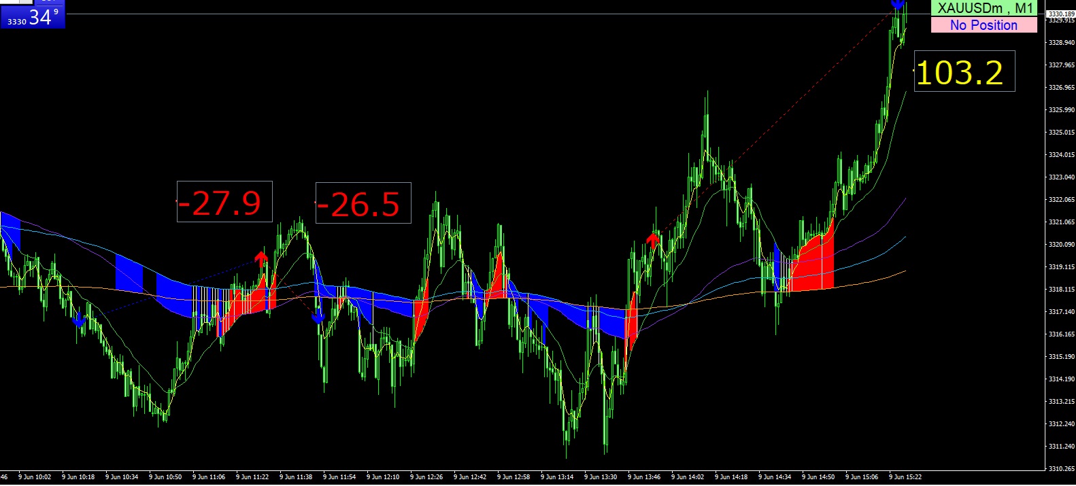The height and width of the screenshot is (486, 1076).
Task: Click price scale value 3322.065
Action: [1062, 200]
